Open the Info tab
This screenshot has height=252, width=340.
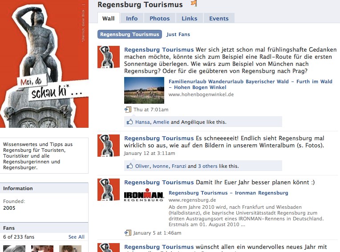tap(132, 18)
